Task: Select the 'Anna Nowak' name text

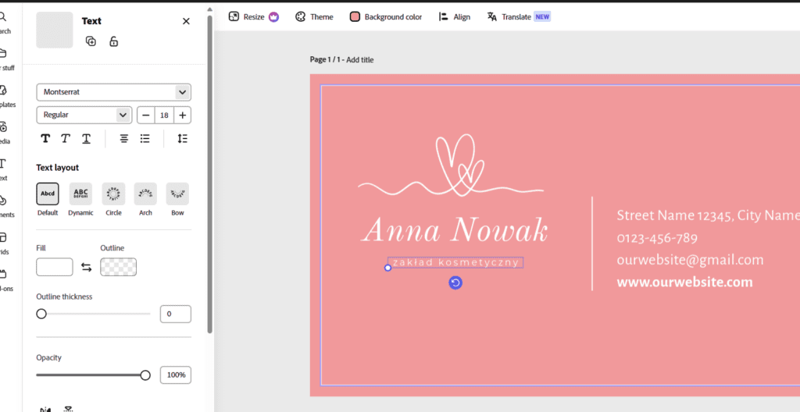Action: [455, 230]
